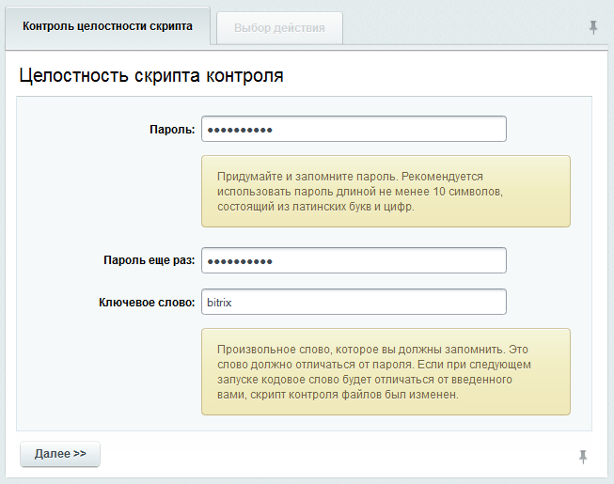Click the blank right end of the Ключевое слово field
This screenshot has height=484, width=614.
click(470, 302)
